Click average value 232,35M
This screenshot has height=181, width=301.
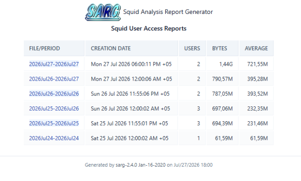coord(257,109)
